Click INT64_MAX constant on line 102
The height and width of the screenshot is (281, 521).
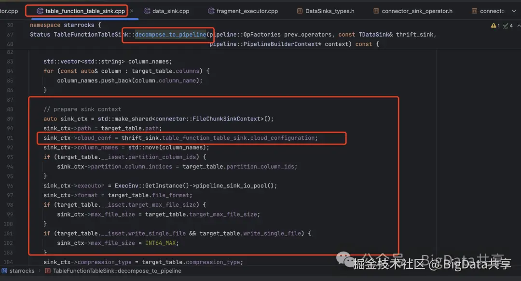click(160, 243)
